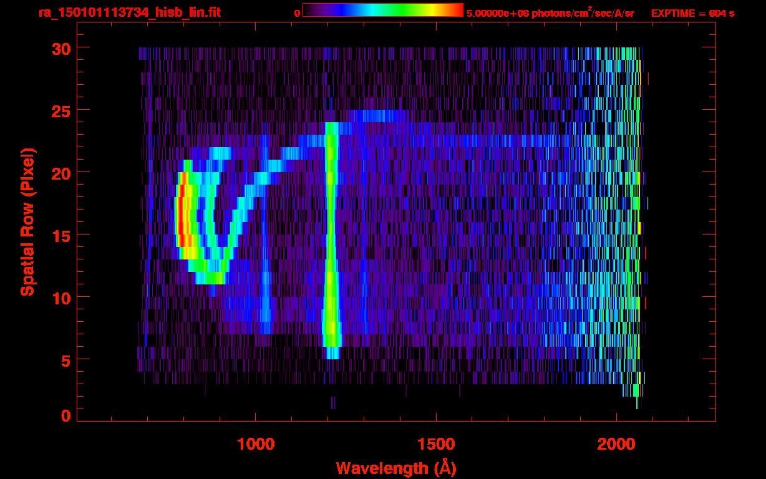
Task: Click the bright red emission feature near 800 Å
Action: 182,210
